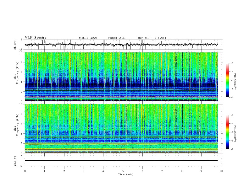Click inside the ch.2 spectrogram panel
This screenshot has height=192, width=249.
[x=121, y=129]
